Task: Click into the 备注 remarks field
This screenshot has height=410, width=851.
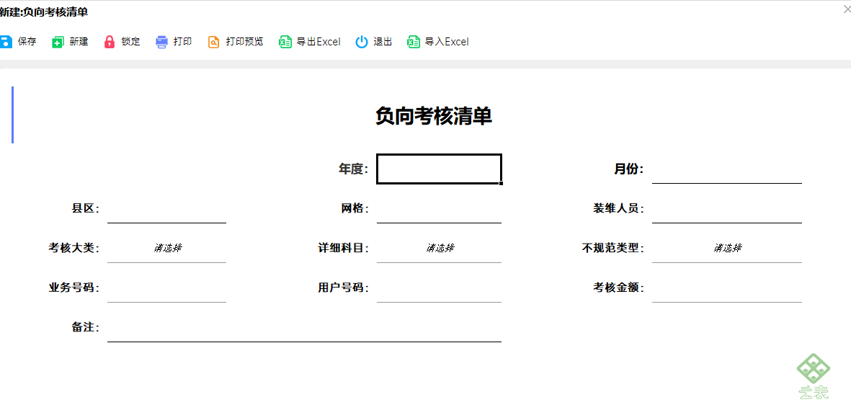Action: (305, 327)
